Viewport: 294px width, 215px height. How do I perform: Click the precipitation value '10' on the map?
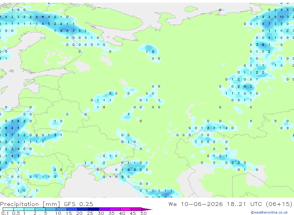tap(281, 17)
